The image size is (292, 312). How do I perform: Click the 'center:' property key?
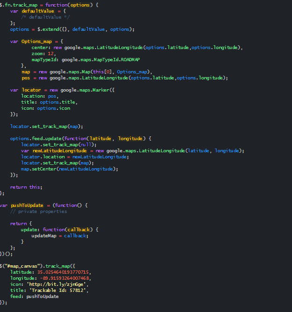(x=41, y=48)
